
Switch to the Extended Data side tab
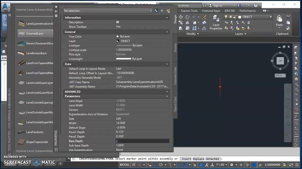175,76
